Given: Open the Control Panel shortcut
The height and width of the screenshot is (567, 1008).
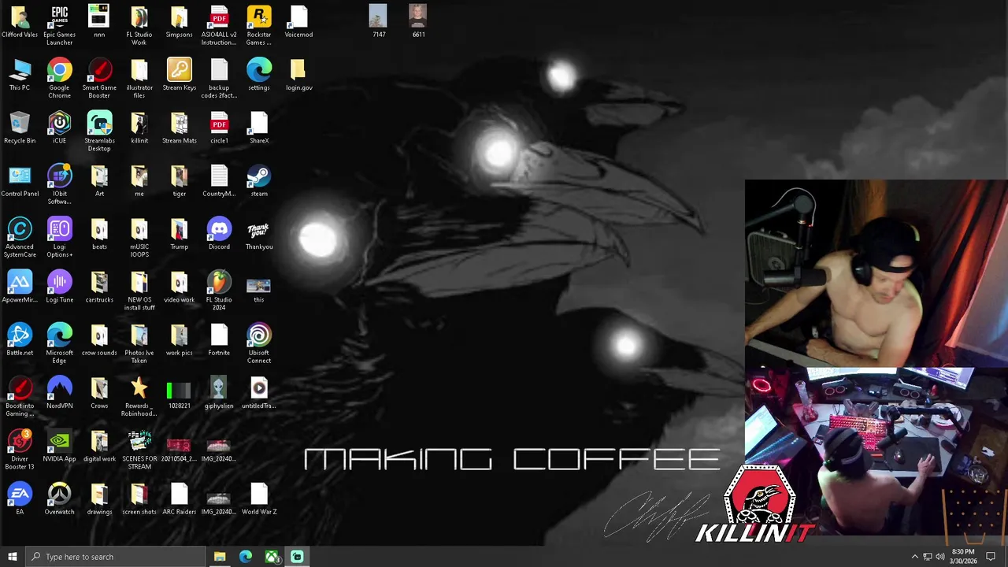Looking at the screenshot, I should click(x=20, y=181).
